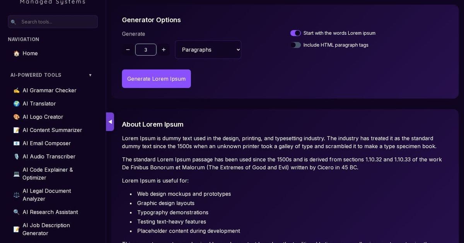Screen dimensions: 464x243
Task: Open the AI Job Description Generator
Action: point(46,229)
